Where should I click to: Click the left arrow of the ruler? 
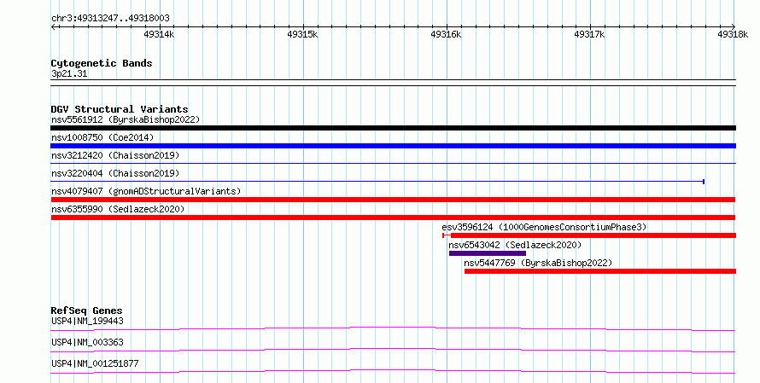click(53, 26)
